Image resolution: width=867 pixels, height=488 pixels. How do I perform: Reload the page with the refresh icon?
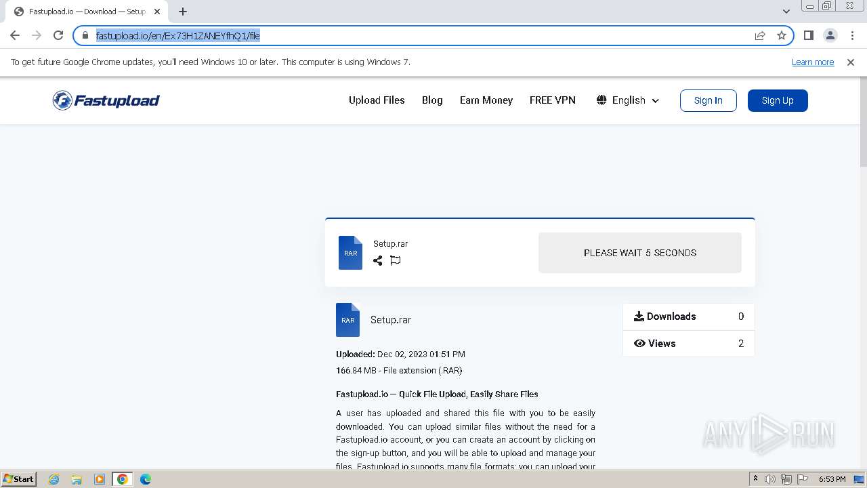[x=58, y=35]
